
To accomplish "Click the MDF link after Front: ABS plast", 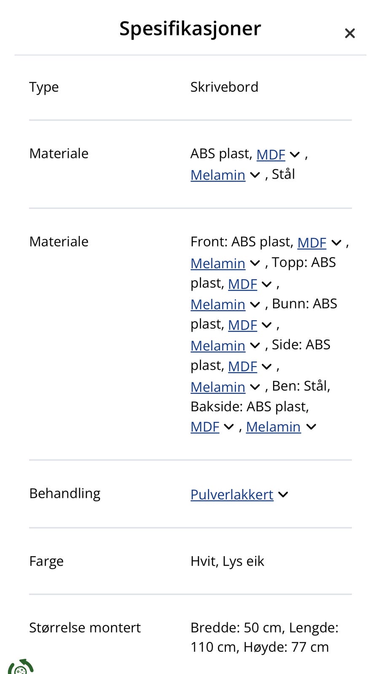I will coord(311,243).
